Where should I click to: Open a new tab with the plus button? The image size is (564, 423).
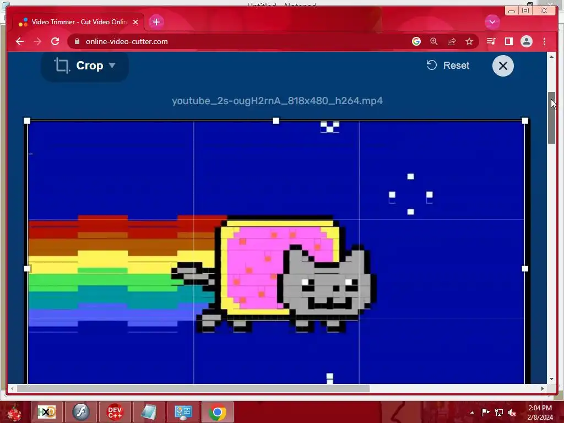pos(156,22)
